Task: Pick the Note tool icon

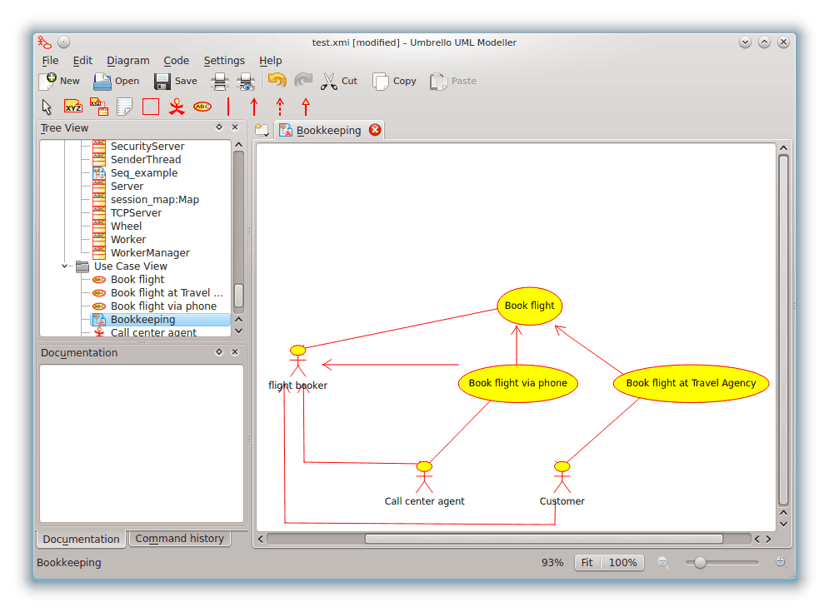Action: pos(125,107)
